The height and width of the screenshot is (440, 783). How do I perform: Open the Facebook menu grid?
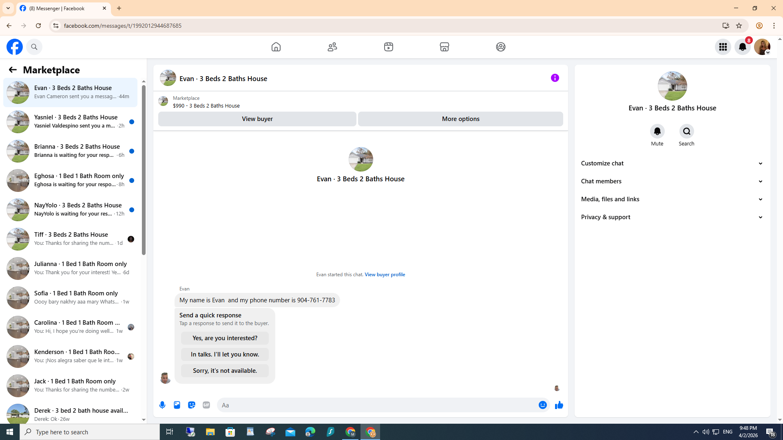tap(723, 47)
